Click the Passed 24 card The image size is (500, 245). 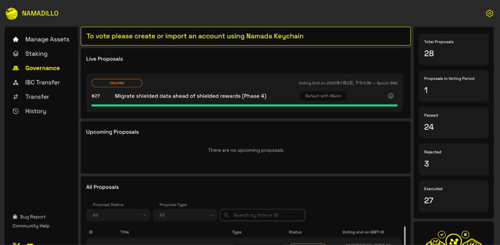[x=454, y=122]
